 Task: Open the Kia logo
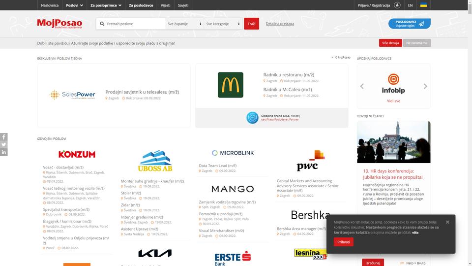(x=155, y=253)
